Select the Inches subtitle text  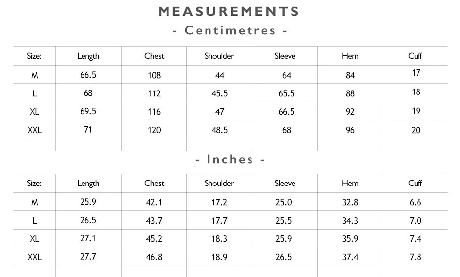click(230, 159)
